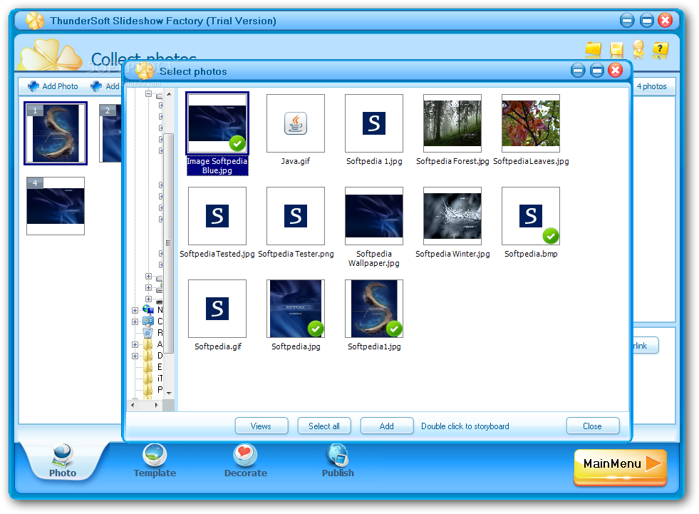Switch to the Template step
This screenshot has height=514, width=699.
155,462
